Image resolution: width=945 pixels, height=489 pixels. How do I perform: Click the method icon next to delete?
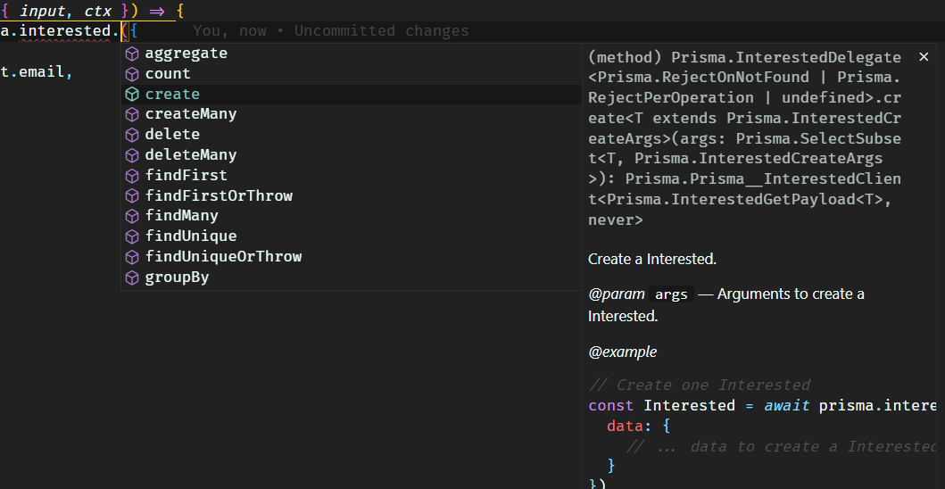pos(132,135)
